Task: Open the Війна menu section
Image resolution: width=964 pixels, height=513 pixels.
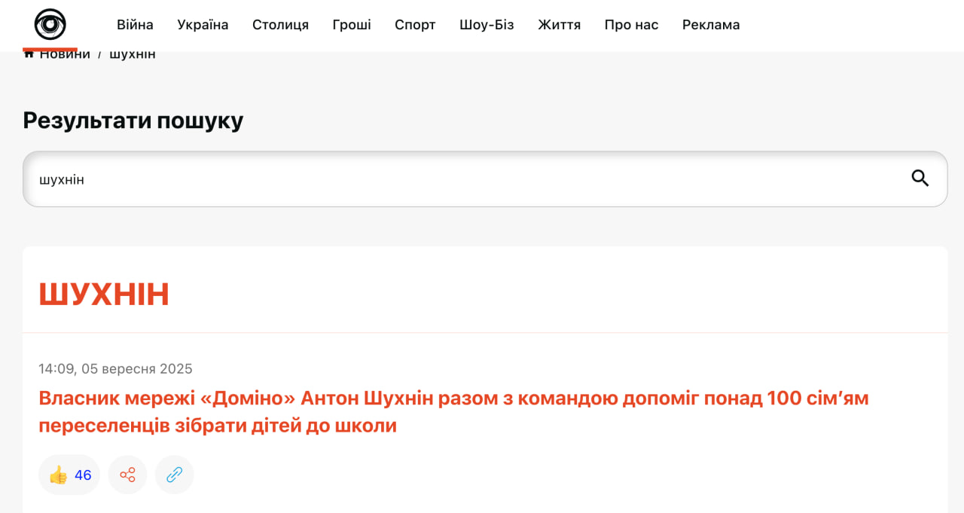Action: [135, 25]
